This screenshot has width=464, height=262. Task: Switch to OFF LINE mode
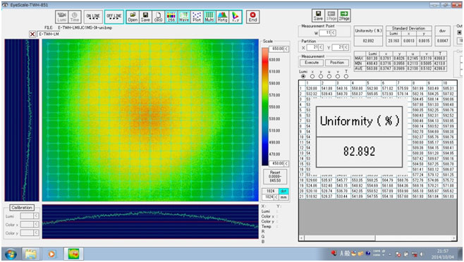[x=114, y=17]
